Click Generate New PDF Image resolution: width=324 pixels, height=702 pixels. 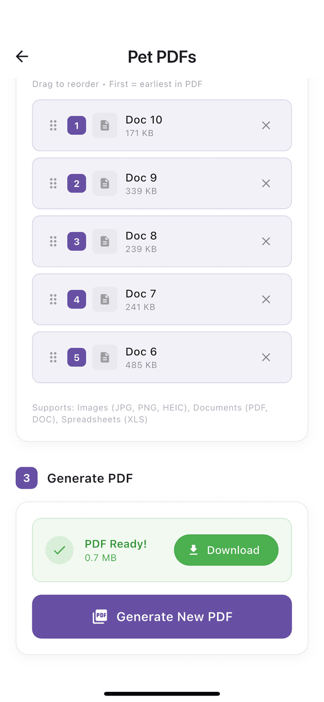click(x=162, y=616)
